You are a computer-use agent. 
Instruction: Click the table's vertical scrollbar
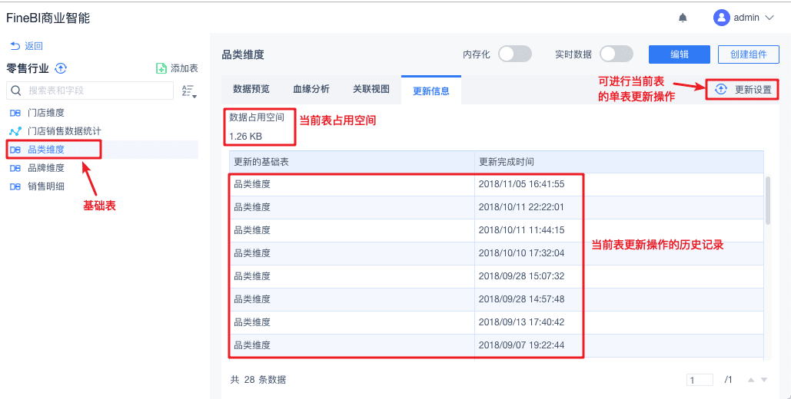768,199
